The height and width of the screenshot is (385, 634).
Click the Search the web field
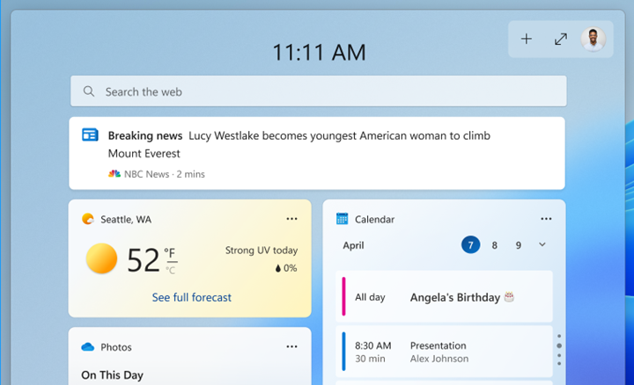pyautogui.click(x=326, y=91)
